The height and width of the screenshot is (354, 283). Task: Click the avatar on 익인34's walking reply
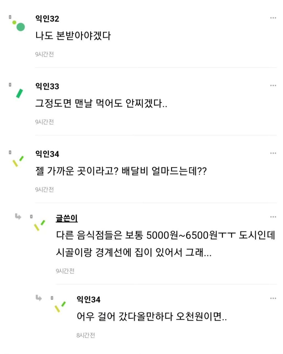coord(60,306)
